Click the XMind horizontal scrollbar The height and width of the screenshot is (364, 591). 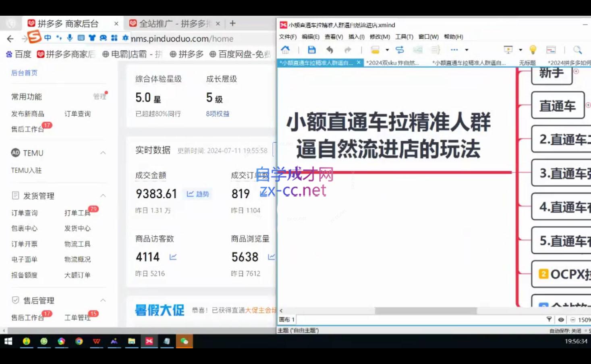click(425, 311)
